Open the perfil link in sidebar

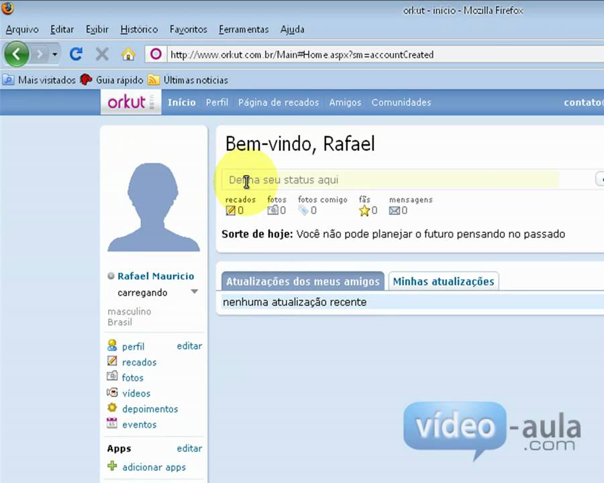pyautogui.click(x=134, y=347)
